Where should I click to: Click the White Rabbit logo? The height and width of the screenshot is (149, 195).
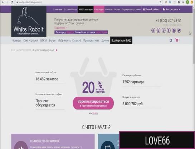point(29,21)
